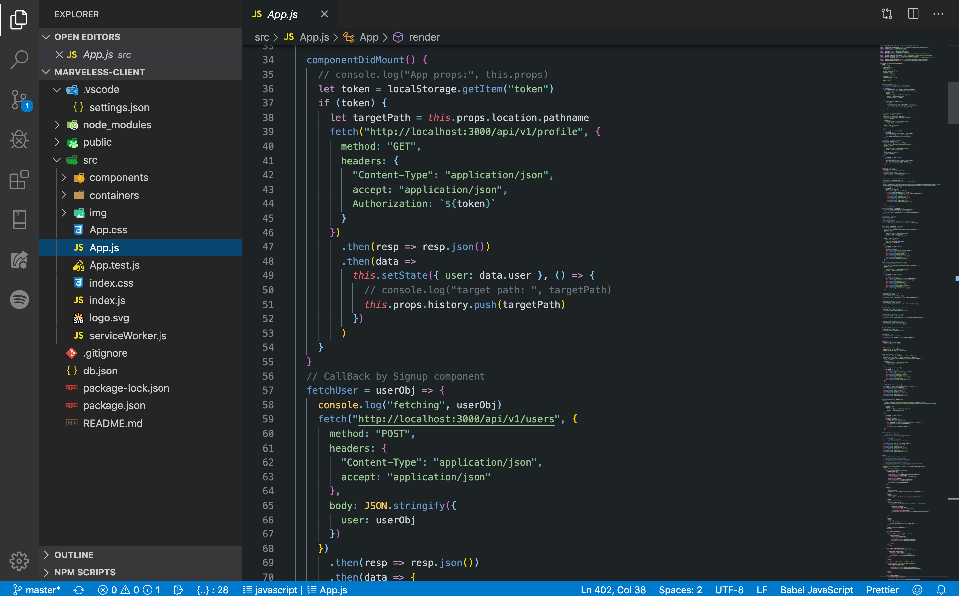
Task: Click the Synchronize Changes icon in status bar
Action: click(79, 590)
